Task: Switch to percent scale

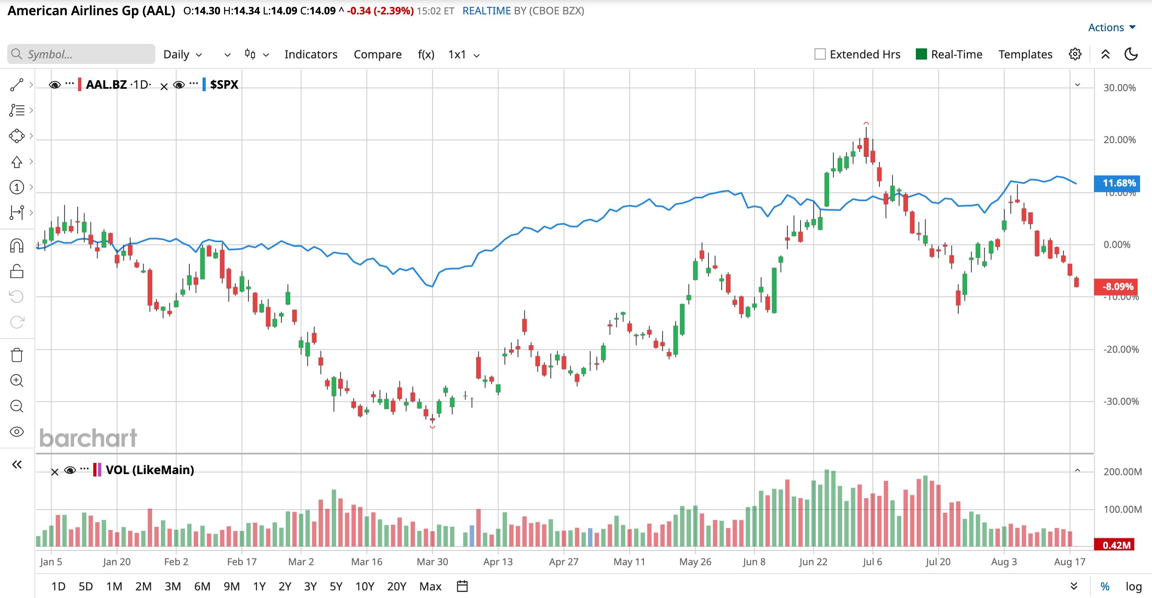Action: (1105, 586)
